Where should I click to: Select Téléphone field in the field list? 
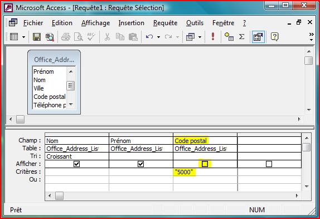click(50, 105)
